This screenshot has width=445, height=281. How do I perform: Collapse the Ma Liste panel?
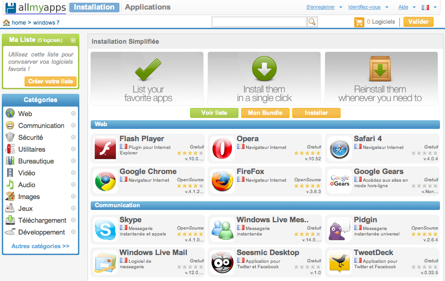[x=73, y=40]
